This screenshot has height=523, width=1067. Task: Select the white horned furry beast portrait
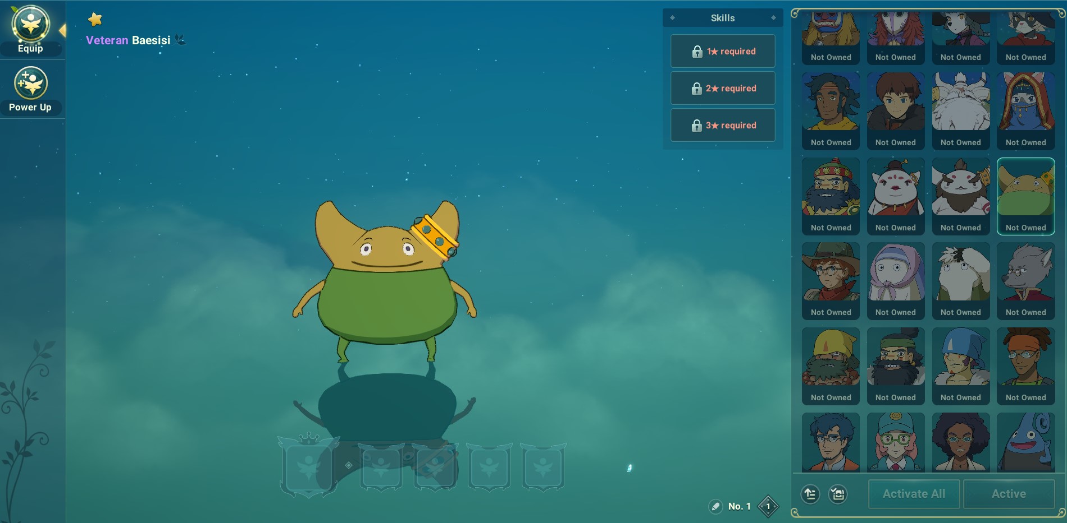(961, 110)
